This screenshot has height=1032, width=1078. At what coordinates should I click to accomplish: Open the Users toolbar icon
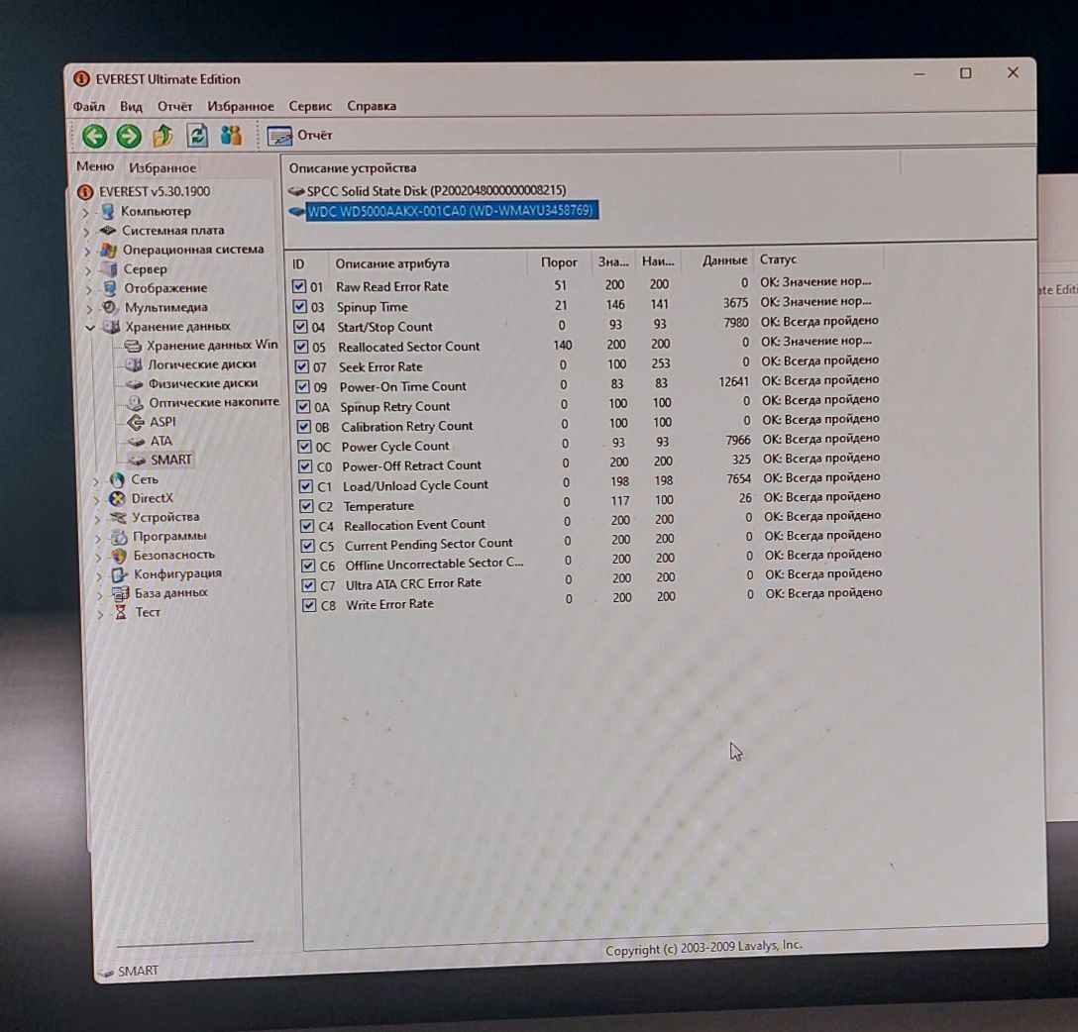231,135
